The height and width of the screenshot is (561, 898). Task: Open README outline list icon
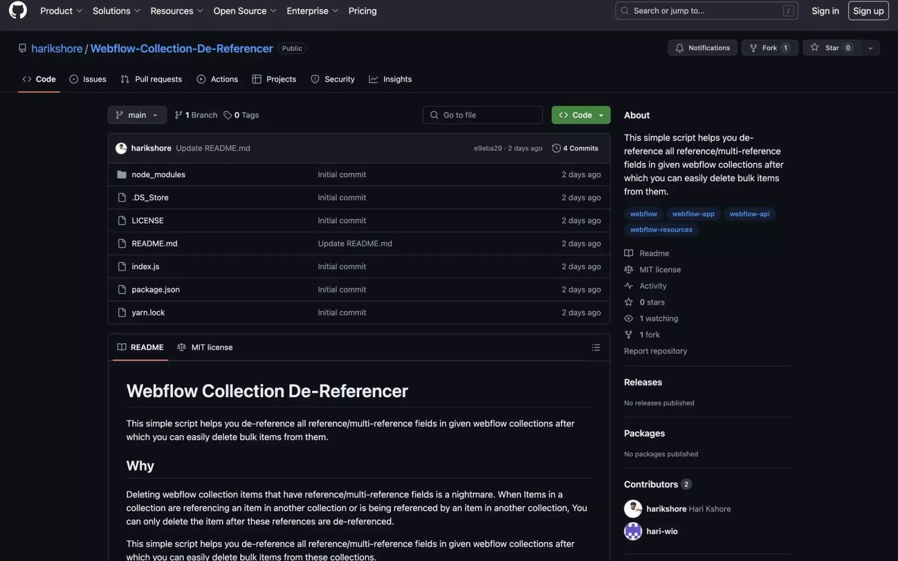pos(596,348)
